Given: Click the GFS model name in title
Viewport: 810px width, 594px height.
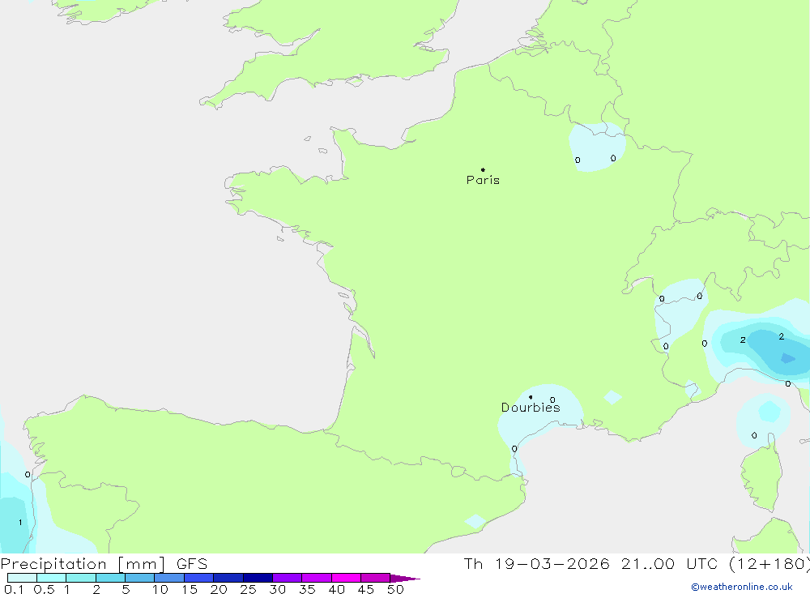Looking at the screenshot, I should (192, 563).
